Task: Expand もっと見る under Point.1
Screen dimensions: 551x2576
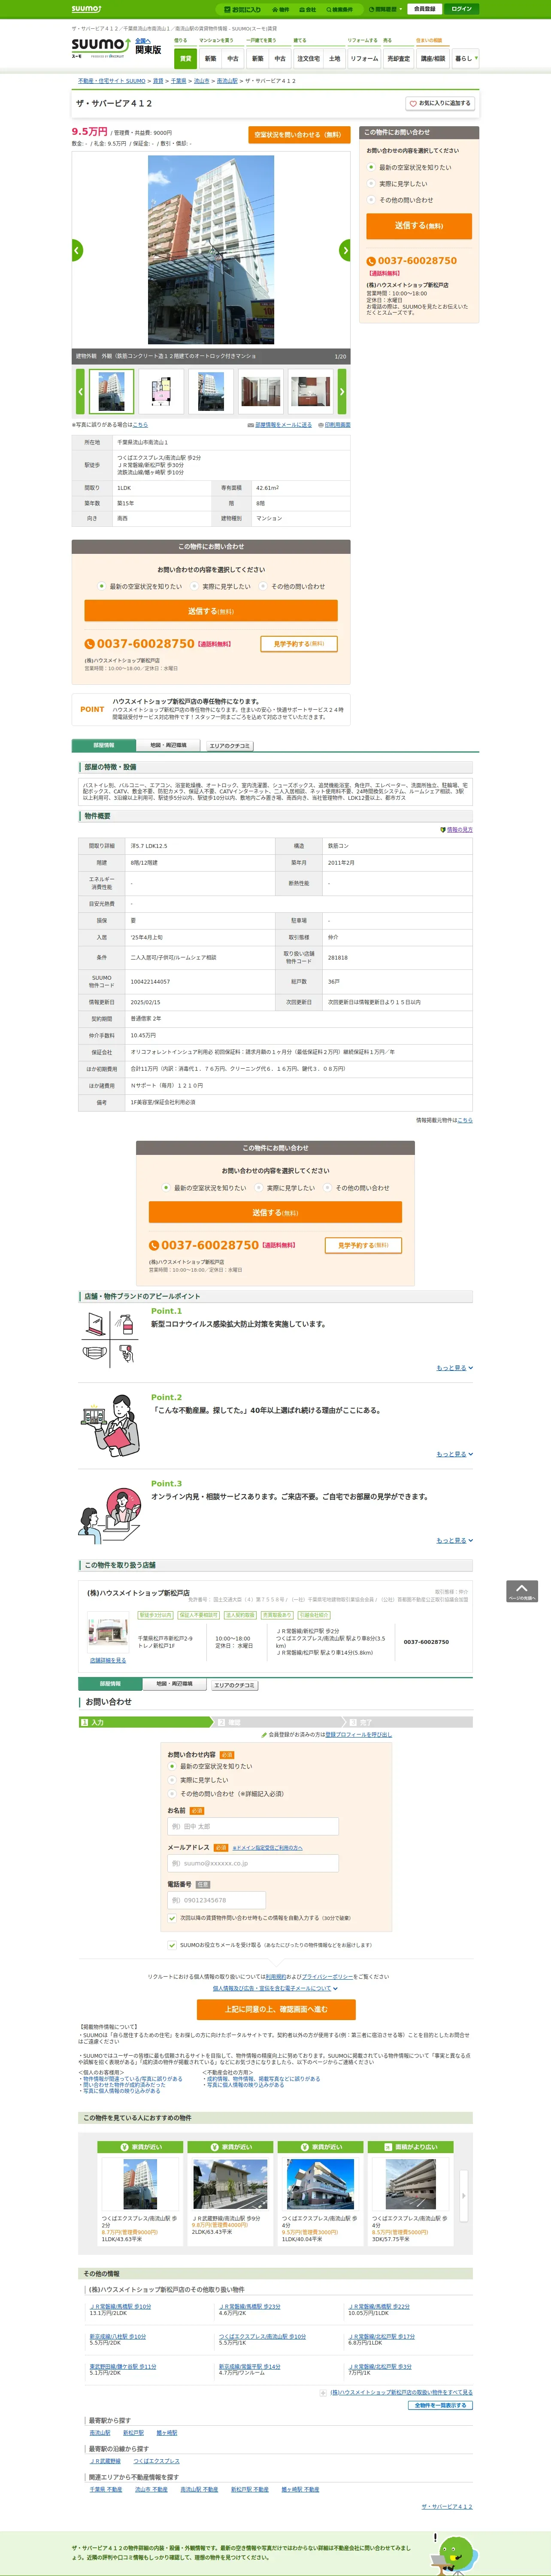Action: 454,1367
